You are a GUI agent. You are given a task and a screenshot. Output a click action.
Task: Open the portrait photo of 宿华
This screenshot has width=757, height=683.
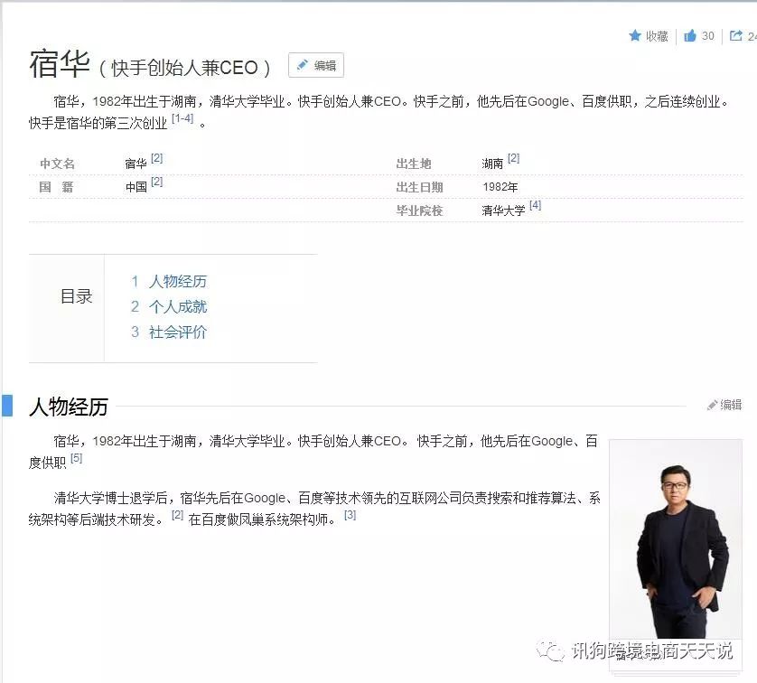[676, 539]
